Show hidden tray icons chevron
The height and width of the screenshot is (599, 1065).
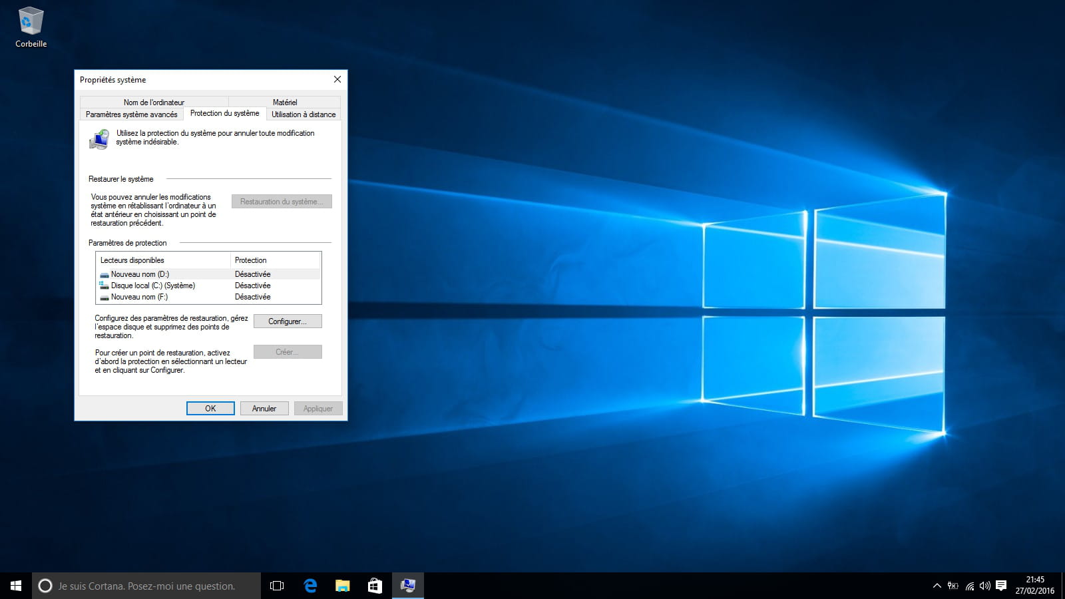coord(937,586)
